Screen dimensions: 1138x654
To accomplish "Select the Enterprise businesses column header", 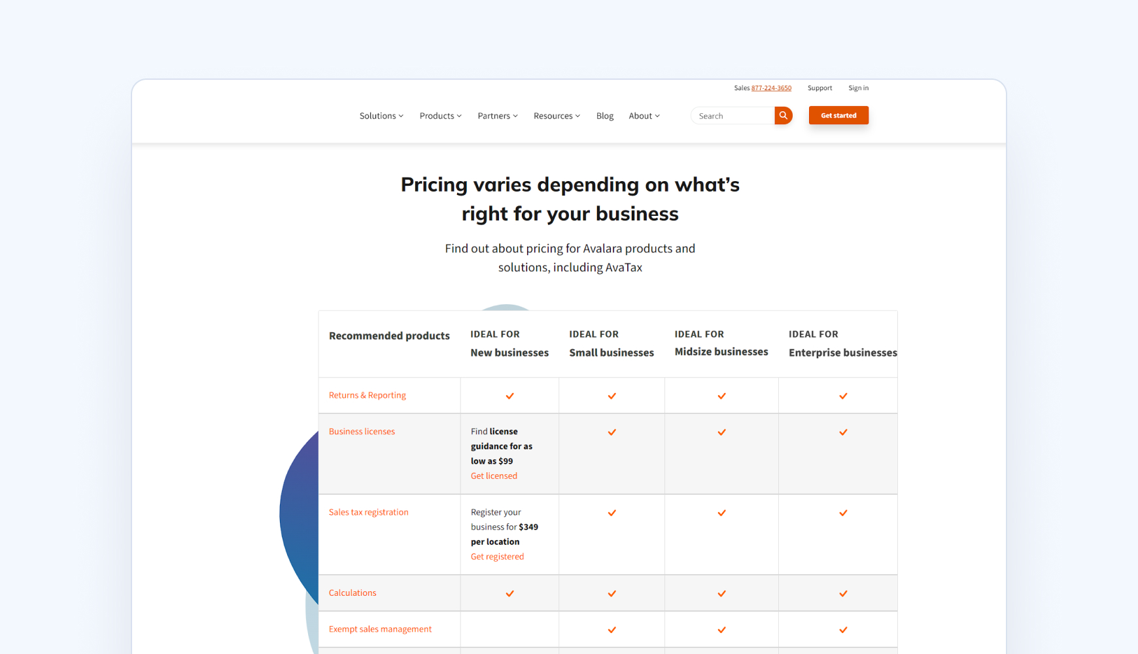I will click(x=842, y=343).
